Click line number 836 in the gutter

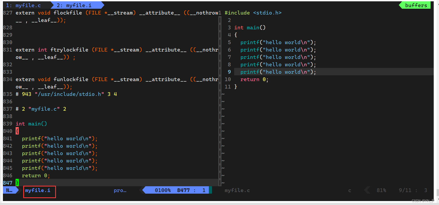[8, 101]
